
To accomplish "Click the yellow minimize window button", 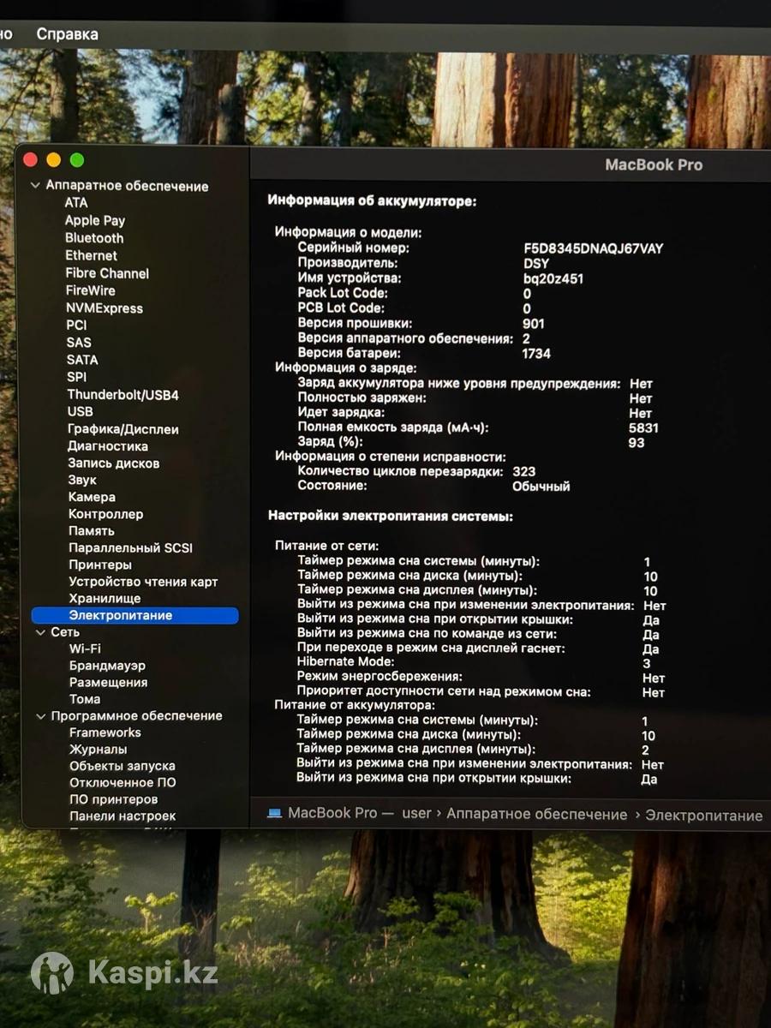I will (x=53, y=160).
